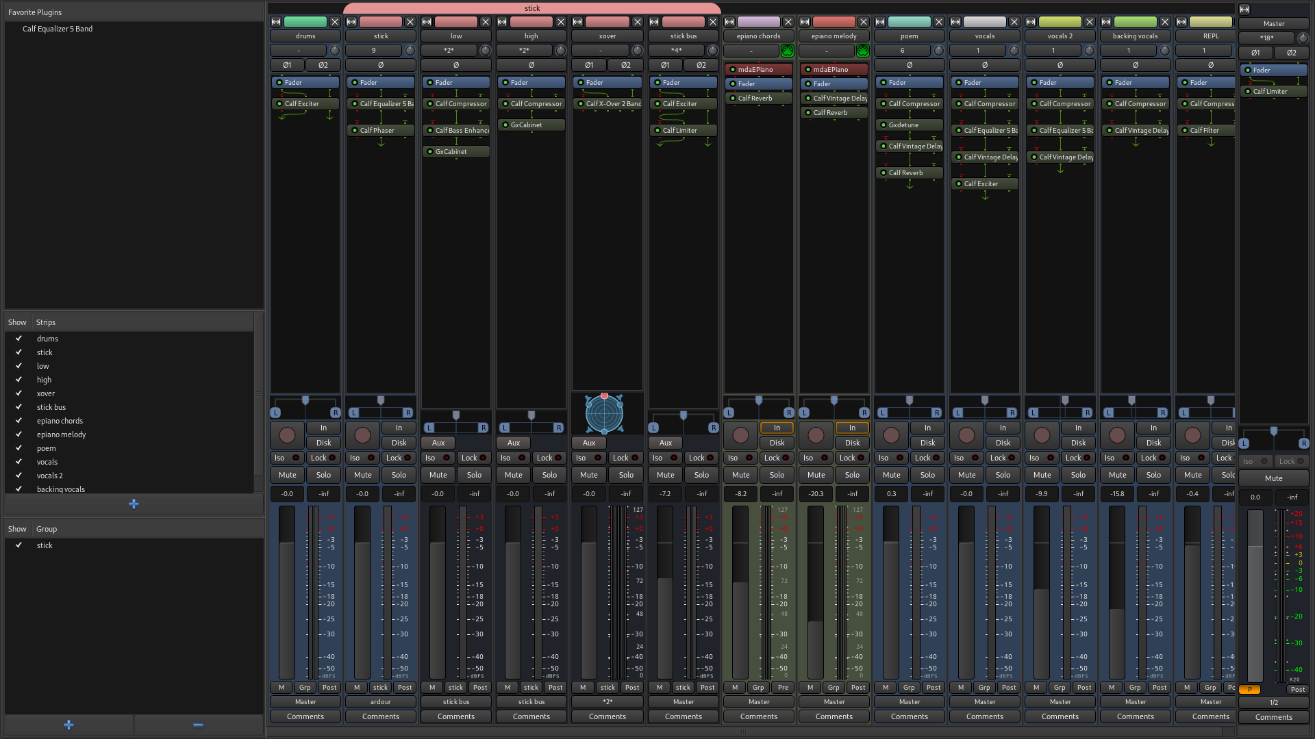The height and width of the screenshot is (739, 1315).
Task: Click 'Show' header in the Strips list
Action: point(17,322)
